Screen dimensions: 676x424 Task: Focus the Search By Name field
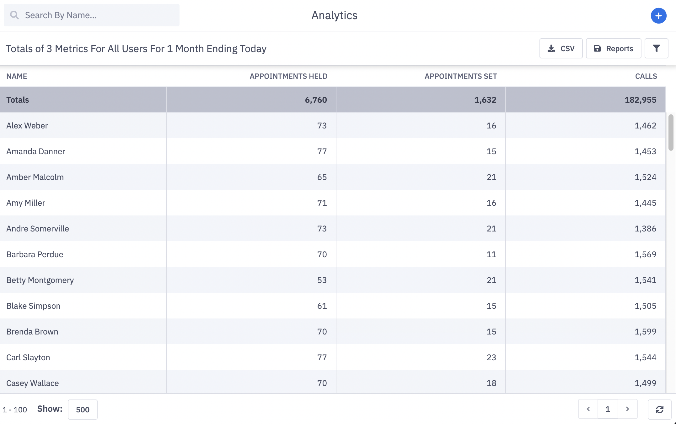click(x=92, y=15)
